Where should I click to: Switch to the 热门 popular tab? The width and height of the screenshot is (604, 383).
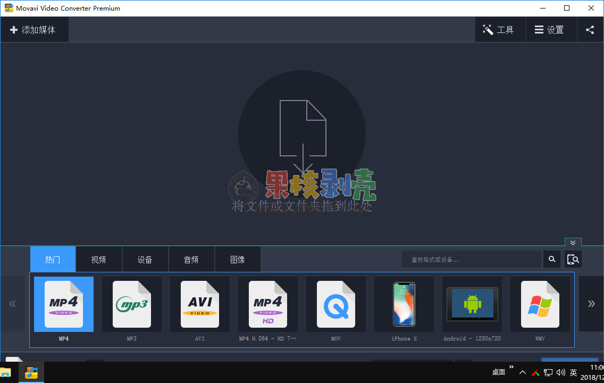point(53,259)
